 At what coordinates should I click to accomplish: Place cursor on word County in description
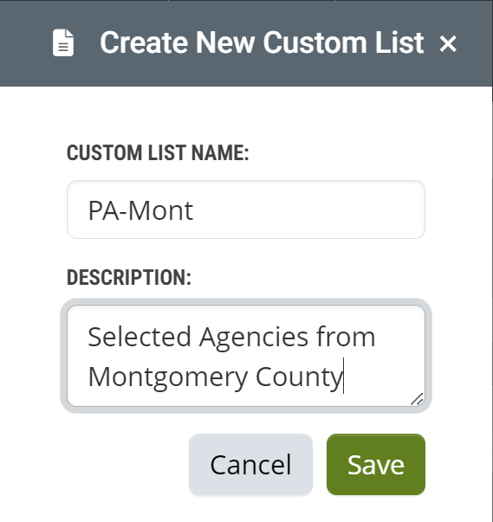tap(299, 377)
